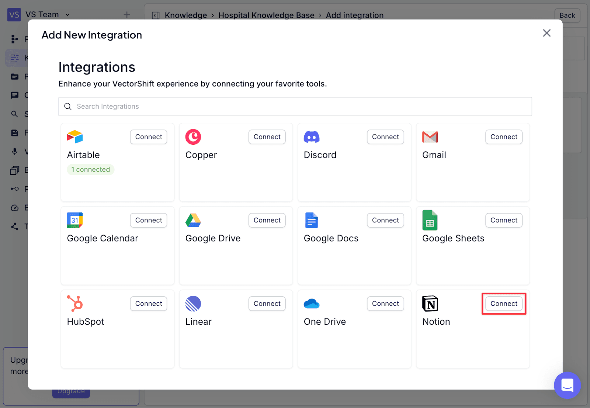The width and height of the screenshot is (590, 408).
Task: Open the microphone icon in the sidebar
Action: click(15, 151)
